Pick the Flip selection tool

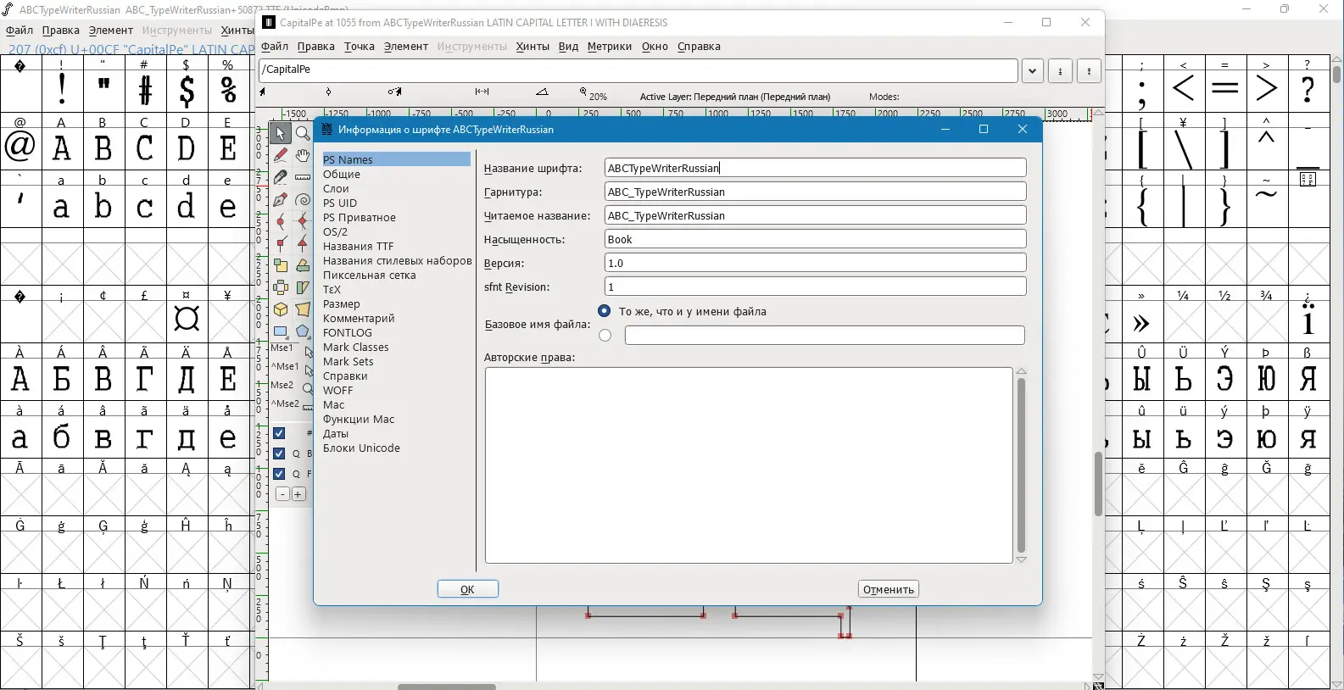click(x=281, y=288)
